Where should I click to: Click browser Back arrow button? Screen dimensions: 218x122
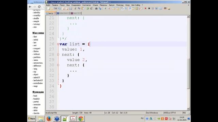pos(30,7)
